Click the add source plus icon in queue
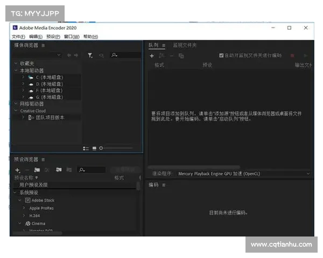Image resolution: width=323 pixels, height=258 pixels. tap(152, 56)
